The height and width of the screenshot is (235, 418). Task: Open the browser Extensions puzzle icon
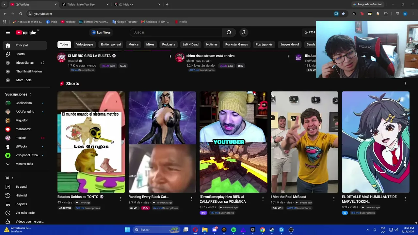tap(386, 14)
